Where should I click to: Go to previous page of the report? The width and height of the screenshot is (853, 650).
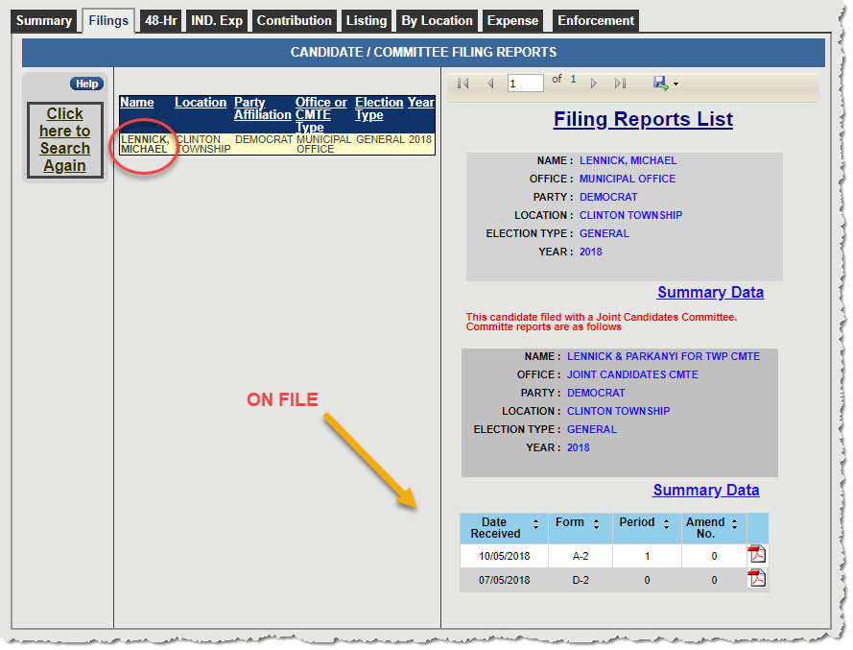[x=490, y=84]
